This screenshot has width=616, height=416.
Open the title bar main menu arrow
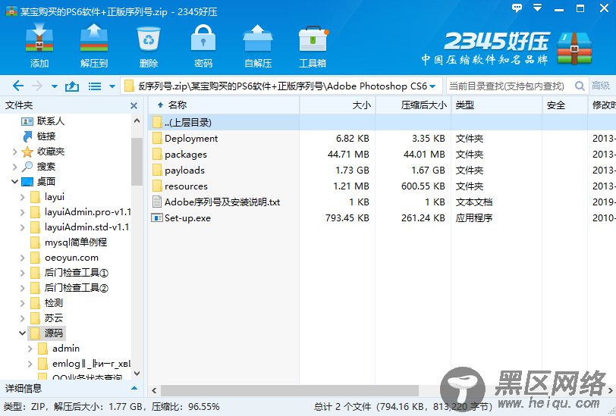tap(537, 8)
